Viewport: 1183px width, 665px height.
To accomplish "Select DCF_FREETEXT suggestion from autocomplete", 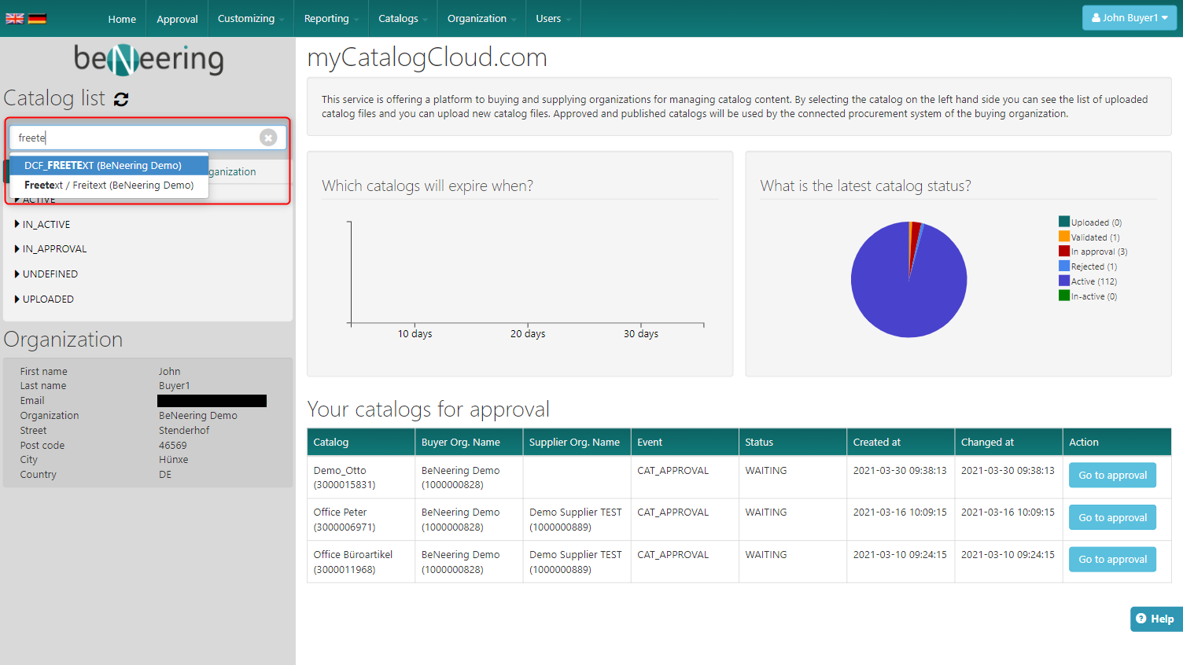I will 103,166.
